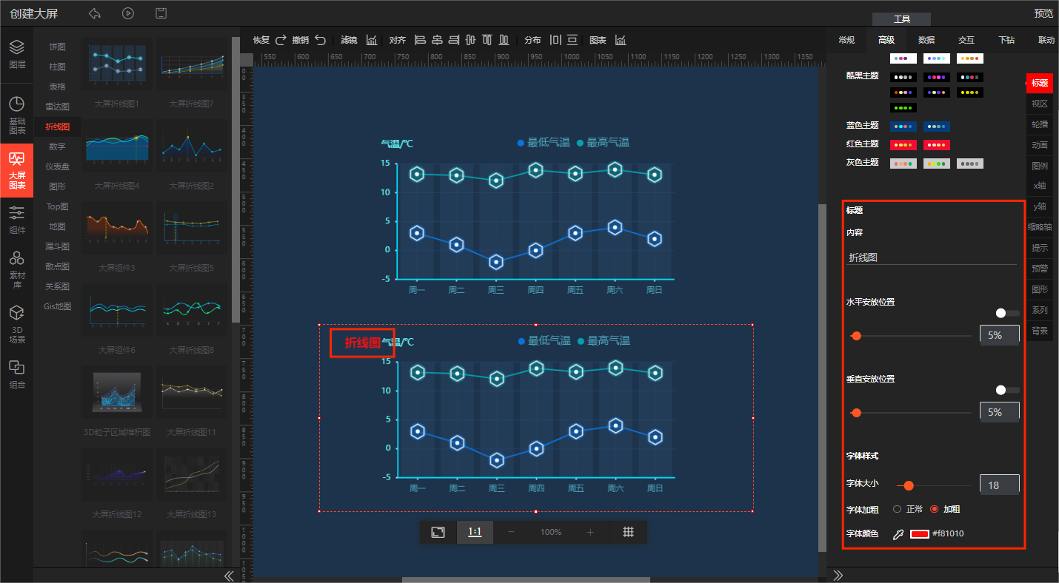The image size is (1059, 583).
Task: Select the 大屏图表 sidebar section
Action: point(16,170)
